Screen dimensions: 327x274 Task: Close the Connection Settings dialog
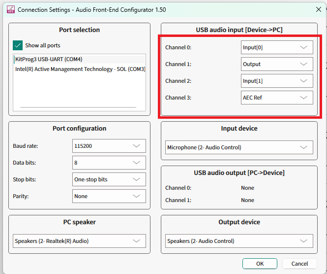pos(318,9)
